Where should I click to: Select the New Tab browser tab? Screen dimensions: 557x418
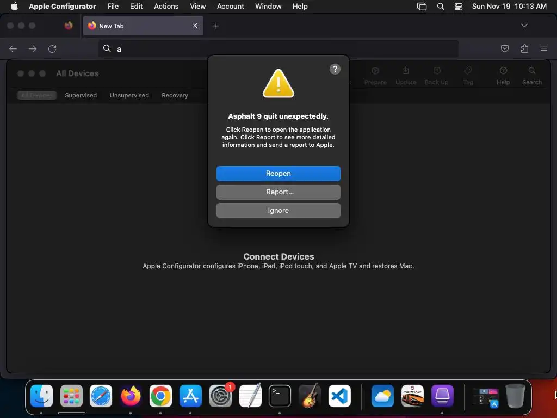[143, 26]
